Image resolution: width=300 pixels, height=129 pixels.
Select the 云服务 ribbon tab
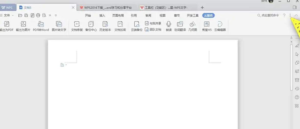tap(208, 16)
